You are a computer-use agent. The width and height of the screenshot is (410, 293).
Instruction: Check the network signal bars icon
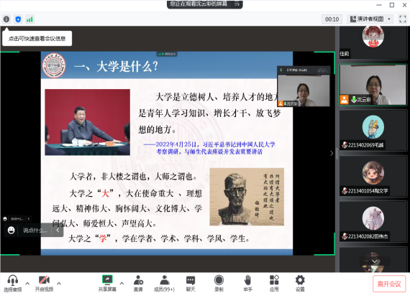29,19
